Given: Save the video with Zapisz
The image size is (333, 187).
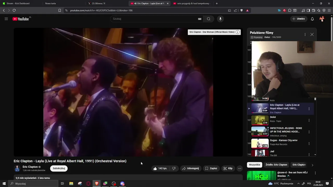Looking at the screenshot, I should tap(211, 168).
